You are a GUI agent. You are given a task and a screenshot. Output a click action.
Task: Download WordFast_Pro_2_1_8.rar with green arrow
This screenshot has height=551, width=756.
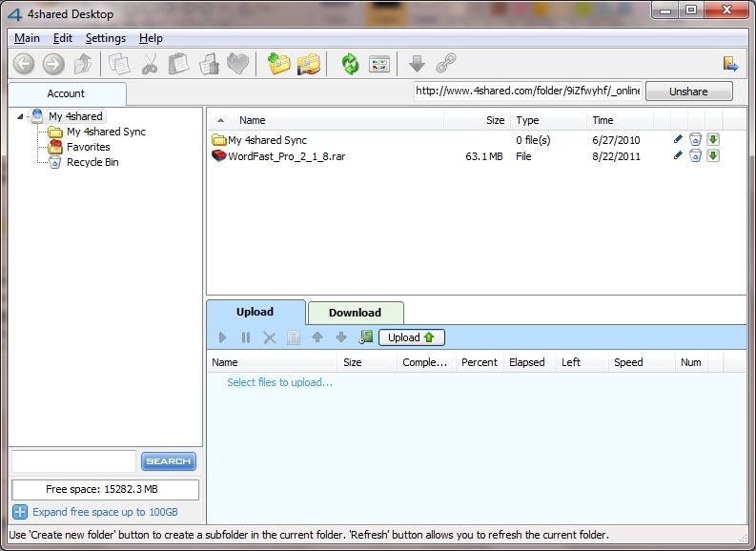pyautogui.click(x=713, y=155)
